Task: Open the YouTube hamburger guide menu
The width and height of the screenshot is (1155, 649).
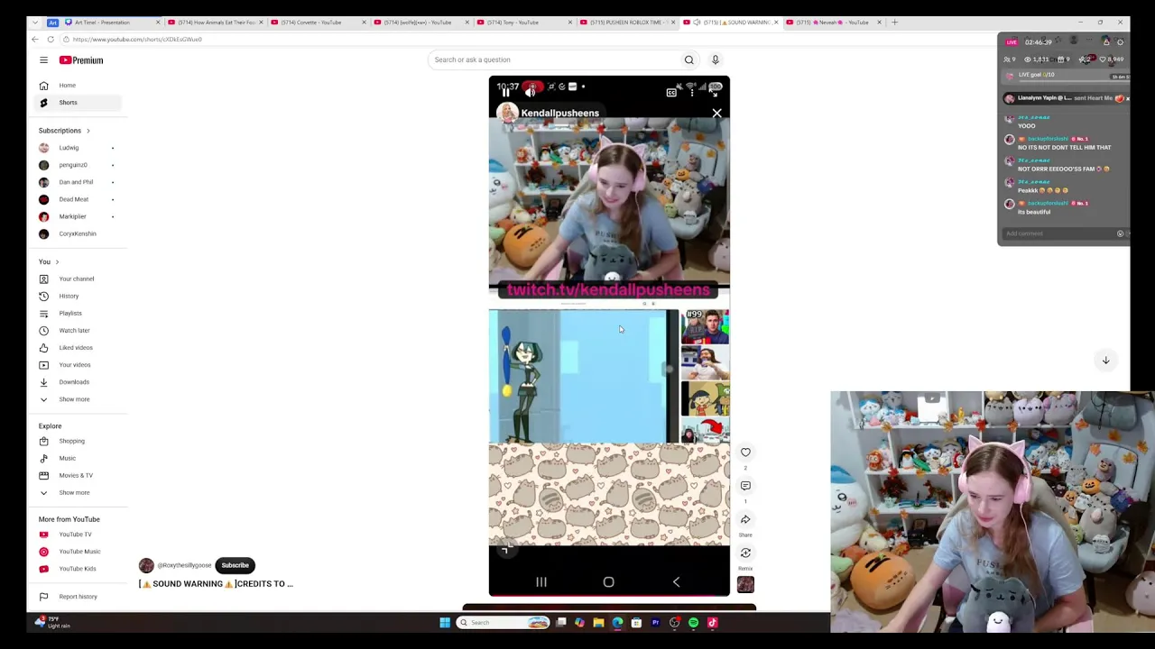Action: point(43,59)
